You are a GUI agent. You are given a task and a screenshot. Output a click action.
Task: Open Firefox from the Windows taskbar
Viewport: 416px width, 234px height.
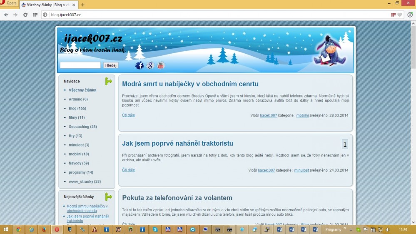pyautogui.click(x=44, y=229)
